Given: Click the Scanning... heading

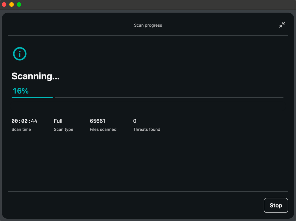Looking at the screenshot, I should [x=36, y=76].
